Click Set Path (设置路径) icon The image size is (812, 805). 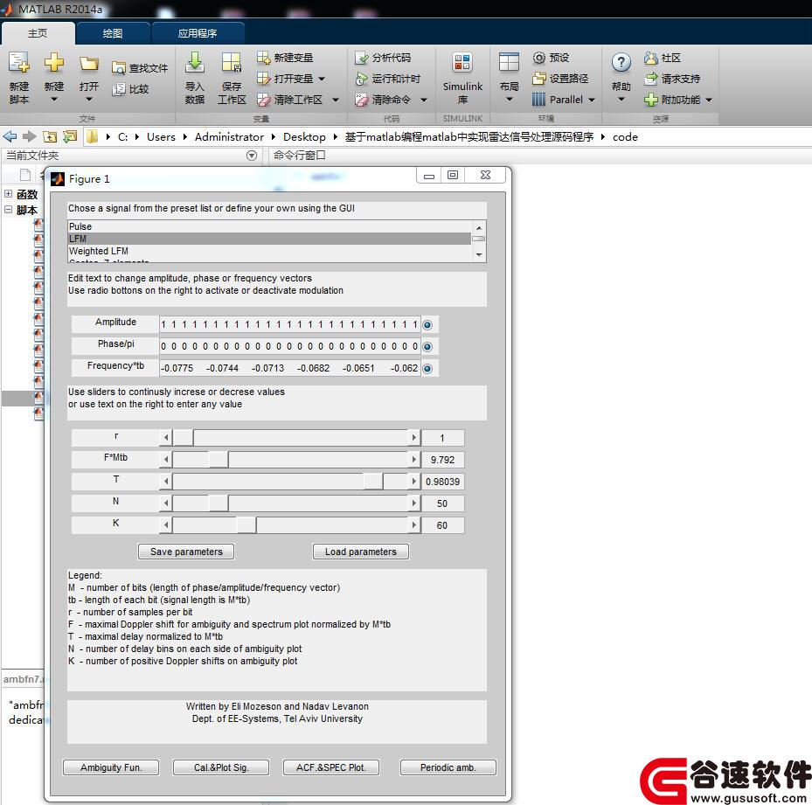(539, 79)
